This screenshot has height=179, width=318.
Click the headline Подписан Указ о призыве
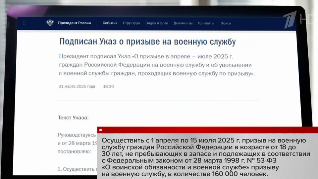click(147, 41)
